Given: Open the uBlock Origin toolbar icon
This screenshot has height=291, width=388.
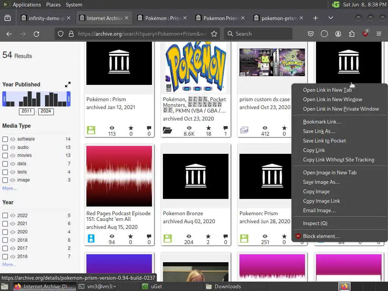Looking at the screenshot, I should [x=365, y=33].
